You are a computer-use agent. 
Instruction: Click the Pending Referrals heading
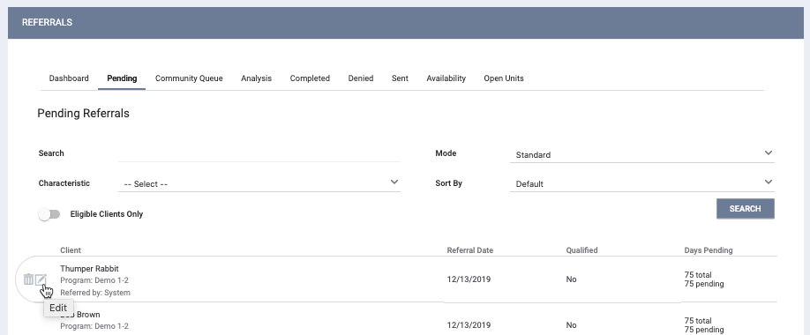[x=83, y=113]
